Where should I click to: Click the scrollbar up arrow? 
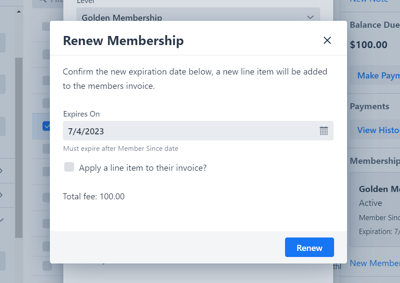(x=19, y=11)
